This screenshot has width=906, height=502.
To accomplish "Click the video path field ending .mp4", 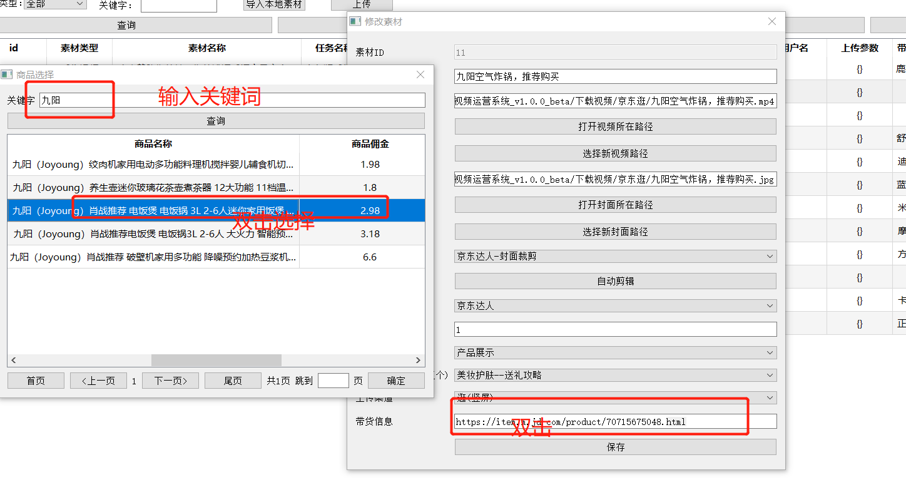I will click(x=616, y=101).
